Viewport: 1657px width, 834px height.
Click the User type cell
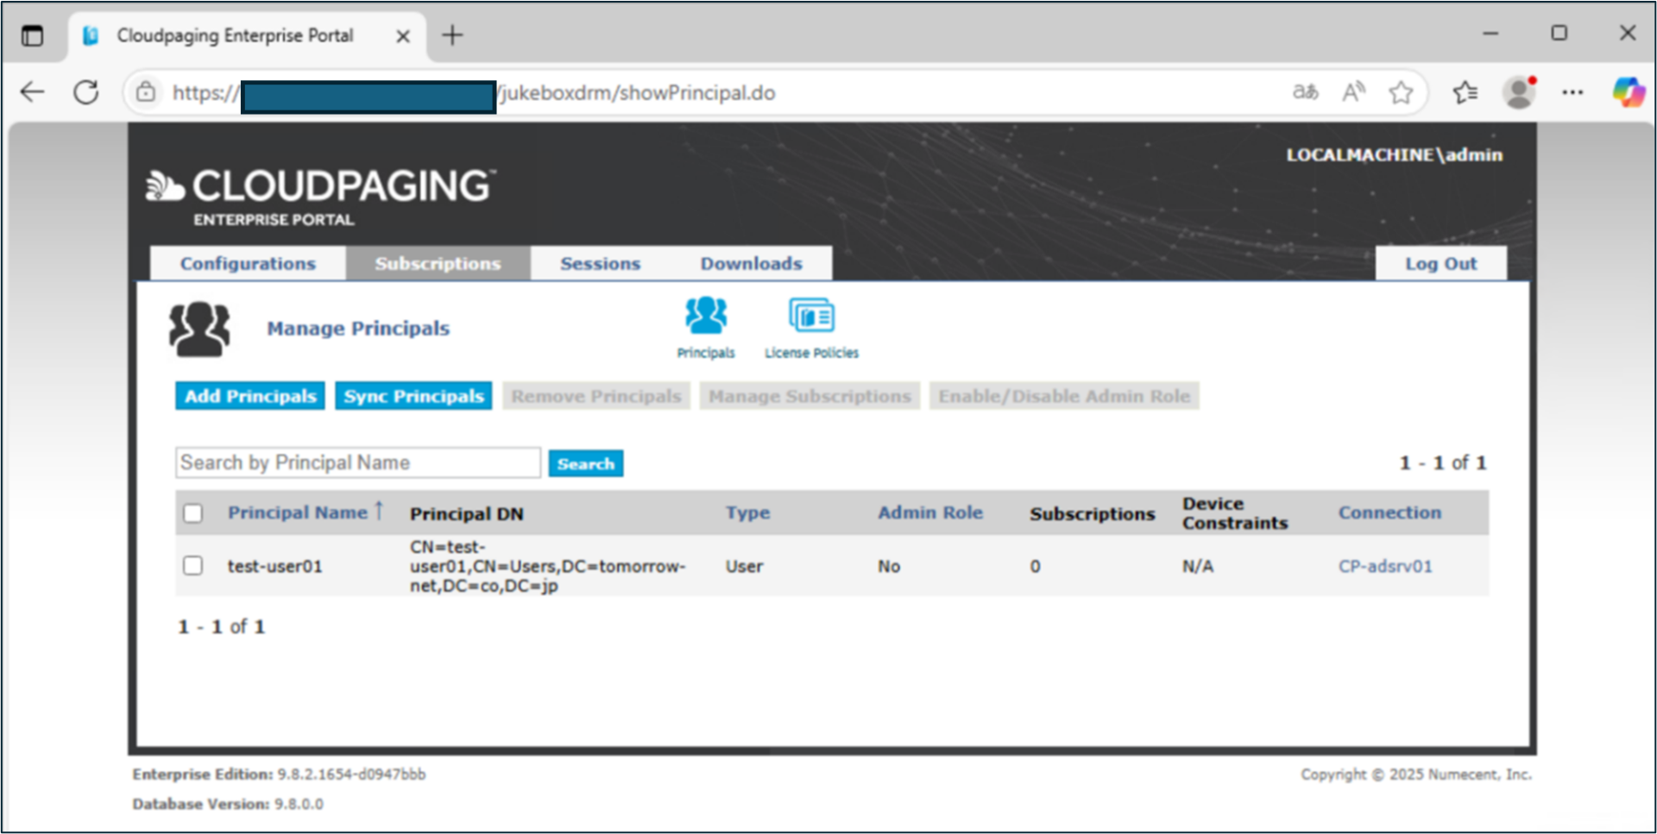click(x=744, y=566)
